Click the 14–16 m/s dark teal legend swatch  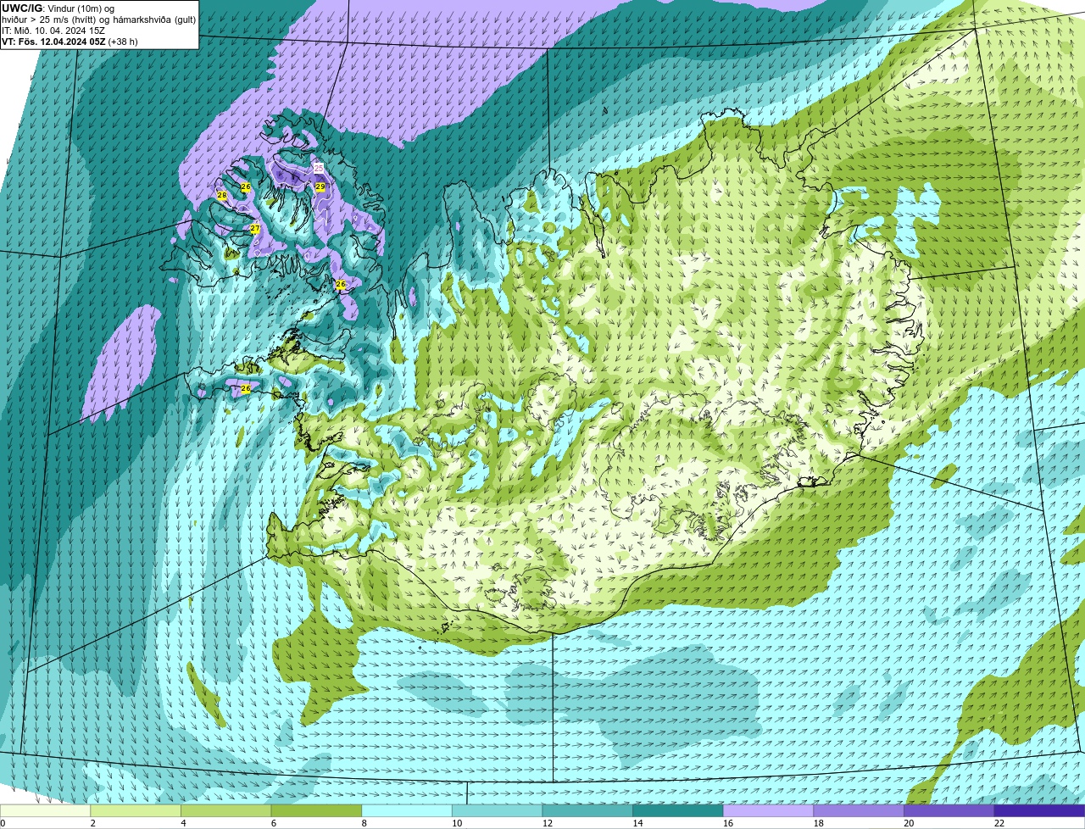[x=678, y=810]
